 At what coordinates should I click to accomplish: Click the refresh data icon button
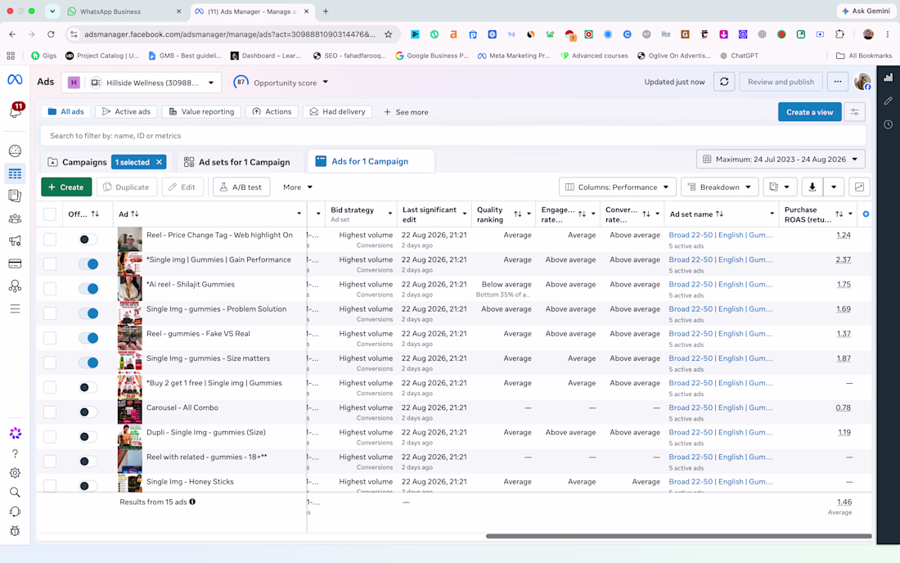click(x=724, y=82)
